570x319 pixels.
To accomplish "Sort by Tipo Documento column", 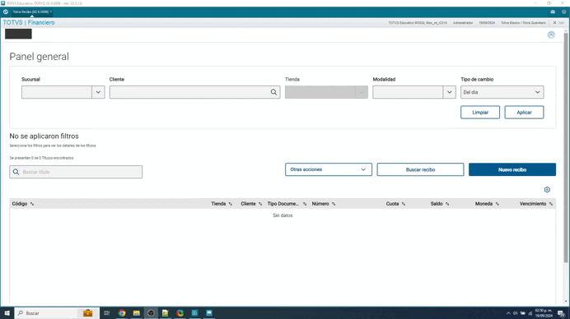I will pyautogui.click(x=305, y=204).
